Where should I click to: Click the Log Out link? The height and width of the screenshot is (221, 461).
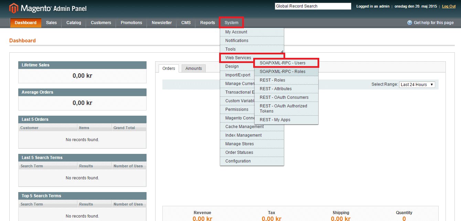click(449, 6)
